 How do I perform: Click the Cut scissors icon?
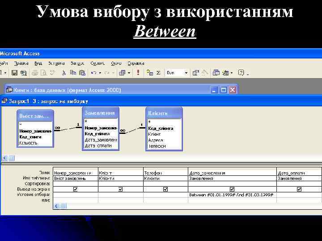(x=64, y=73)
